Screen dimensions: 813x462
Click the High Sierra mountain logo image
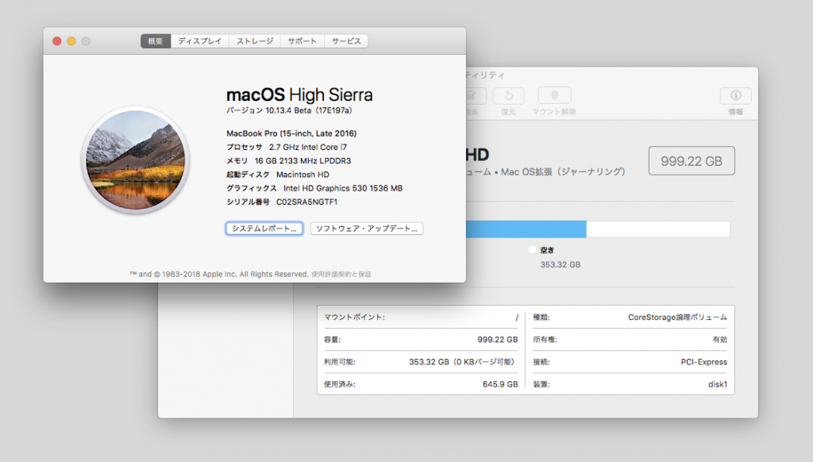(x=135, y=160)
